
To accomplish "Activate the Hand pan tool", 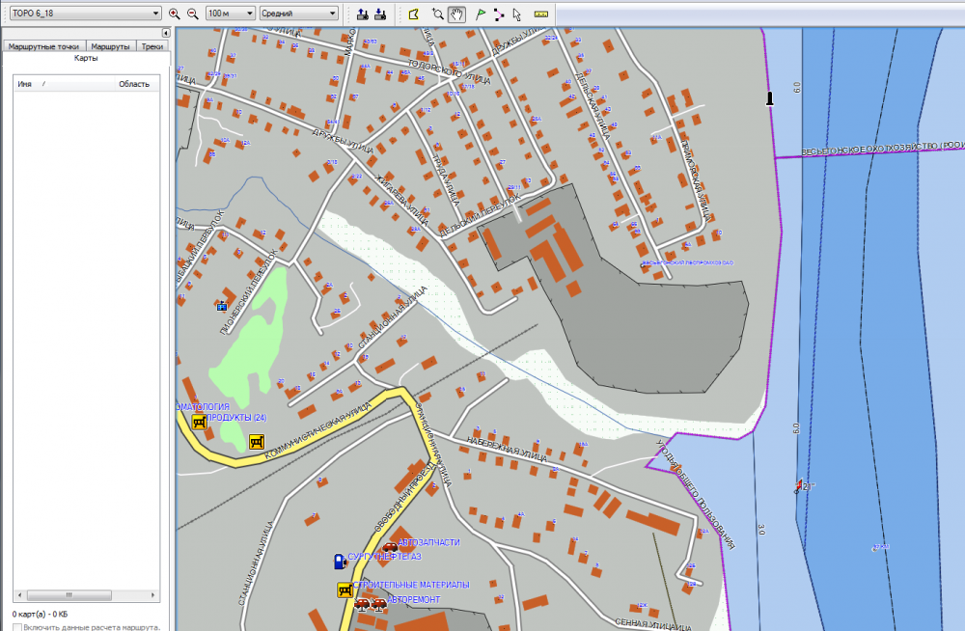I will [x=457, y=14].
